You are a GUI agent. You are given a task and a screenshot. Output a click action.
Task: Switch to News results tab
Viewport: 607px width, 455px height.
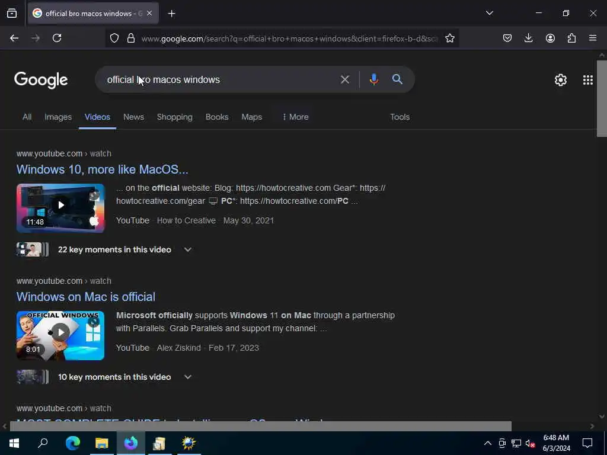133,117
